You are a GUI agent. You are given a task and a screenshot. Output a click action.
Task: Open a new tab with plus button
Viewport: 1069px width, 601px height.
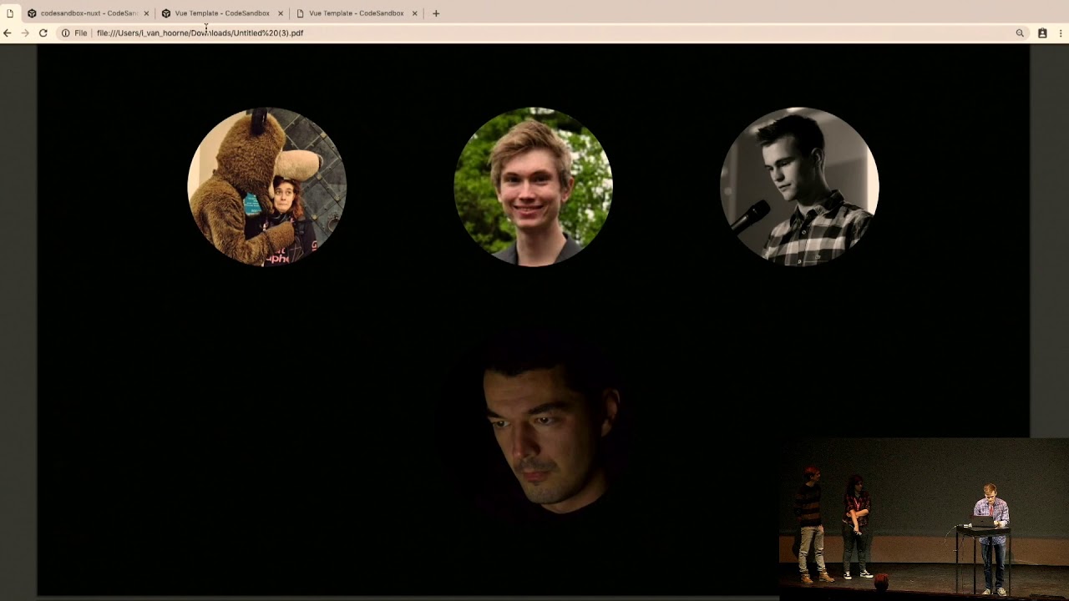pos(436,13)
